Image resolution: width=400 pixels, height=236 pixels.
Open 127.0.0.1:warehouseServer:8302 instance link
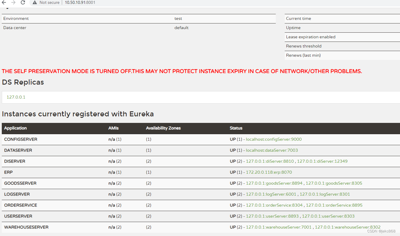(348, 227)
